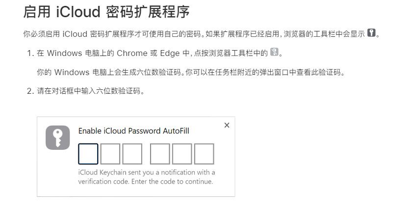
Task: Click the "iCloud Keychain sent you a notification" message
Action: [147, 172]
